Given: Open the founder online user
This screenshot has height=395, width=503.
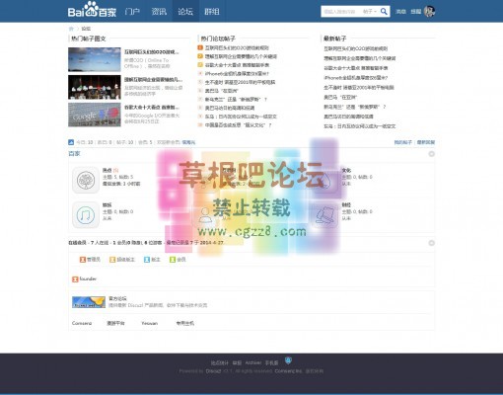Looking at the screenshot, I should click(x=88, y=278).
